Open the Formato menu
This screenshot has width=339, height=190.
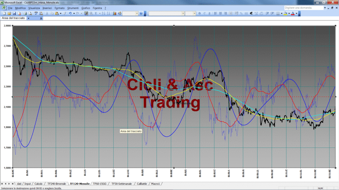tap(60, 8)
